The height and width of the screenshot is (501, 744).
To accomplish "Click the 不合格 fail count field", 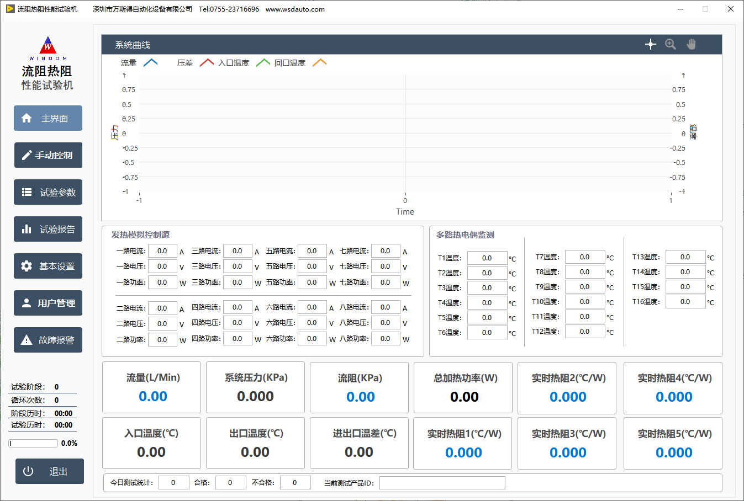I will pyautogui.click(x=295, y=483).
